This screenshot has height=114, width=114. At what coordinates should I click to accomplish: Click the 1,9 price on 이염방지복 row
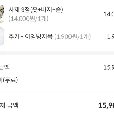pos(111,37)
